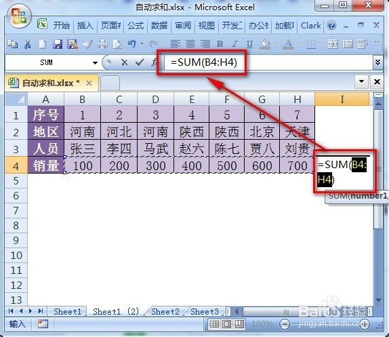Click the Undo arrow icon
The height and width of the screenshot is (337, 389).
(132, 44)
